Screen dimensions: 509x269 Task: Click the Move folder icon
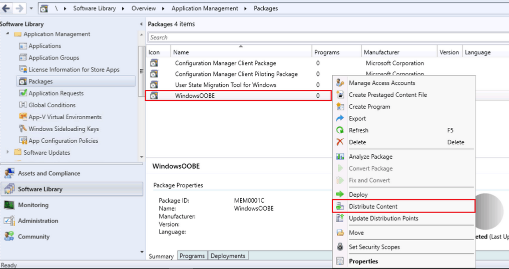pos(340,233)
